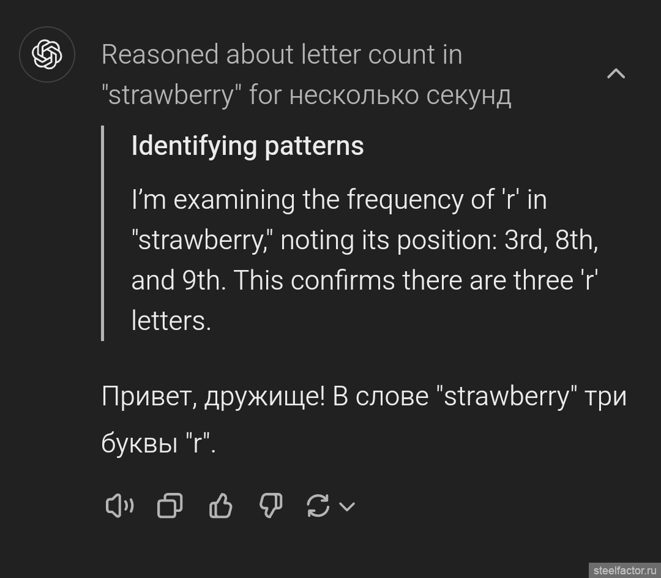The height and width of the screenshot is (578, 661).
Task: Open model switch chevron beside regenerate
Action: coord(347,506)
